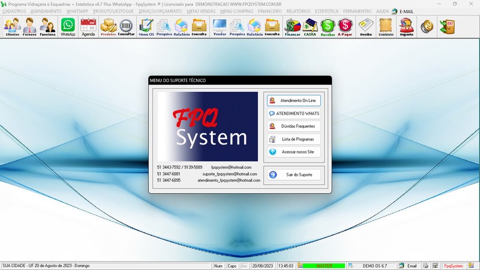Open the MENU VENDAS menu
The height and width of the screenshot is (270, 480).
coord(201,11)
